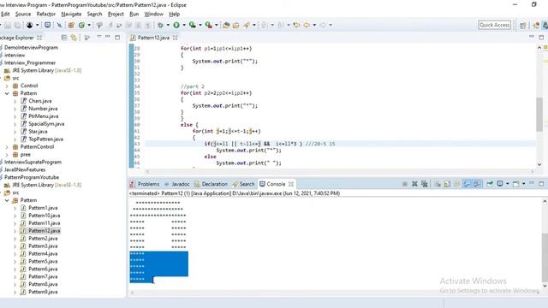The height and width of the screenshot is (308, 548).
Task: Click the Clear Console icon
Action: point(438,184)
